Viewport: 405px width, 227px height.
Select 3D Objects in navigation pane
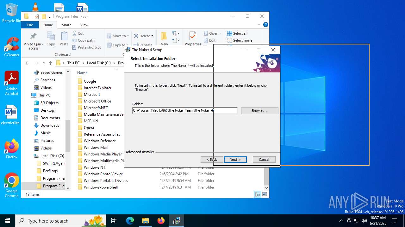point(49,103)
